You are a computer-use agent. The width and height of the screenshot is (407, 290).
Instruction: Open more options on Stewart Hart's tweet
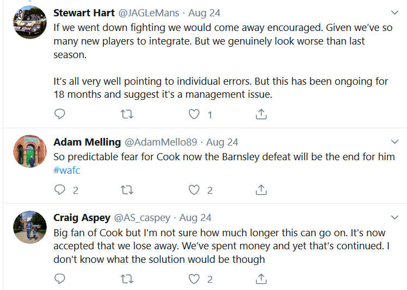[395, 12]
